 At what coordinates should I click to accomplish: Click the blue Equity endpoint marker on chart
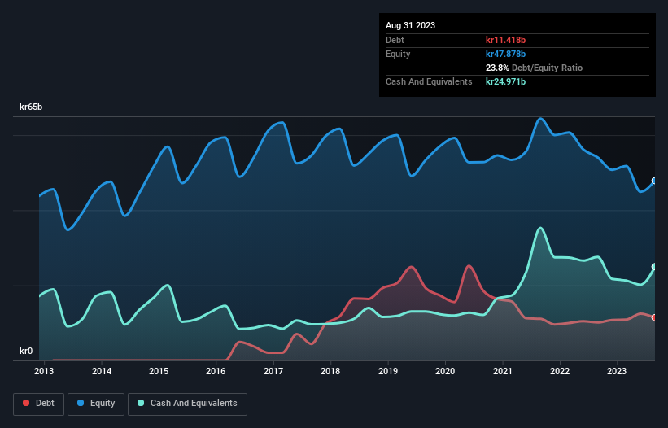654,181
